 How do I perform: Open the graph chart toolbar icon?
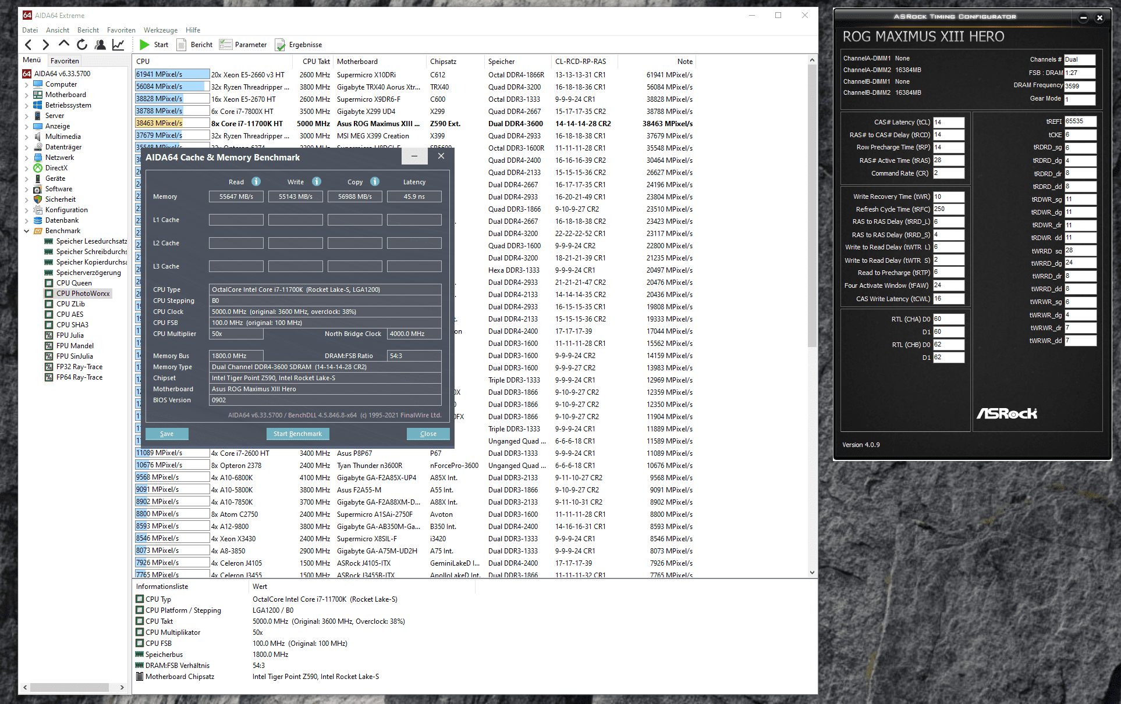(x=118, y=45)
